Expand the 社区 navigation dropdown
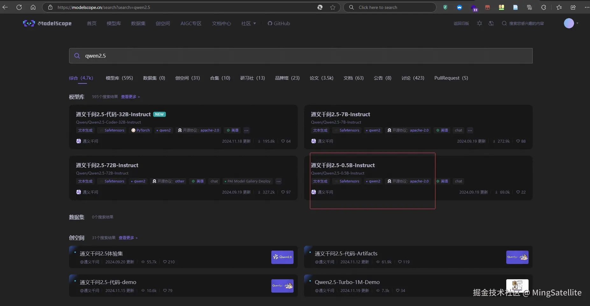590x306 pixels. click(249, 23)
